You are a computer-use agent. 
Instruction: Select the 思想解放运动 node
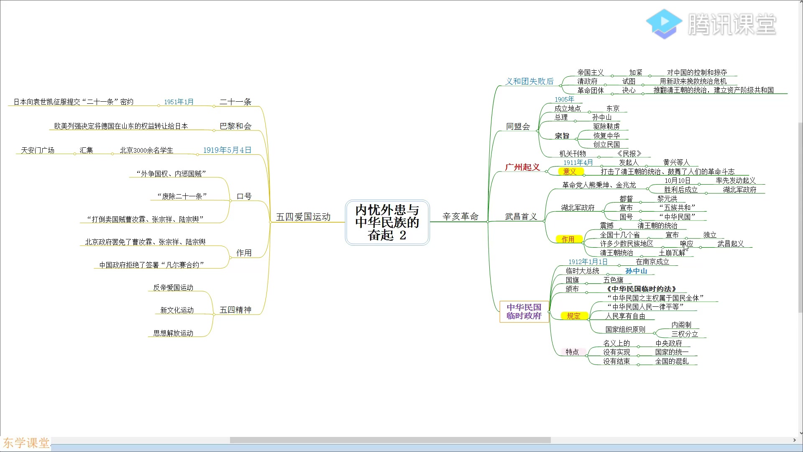point(173,333)
